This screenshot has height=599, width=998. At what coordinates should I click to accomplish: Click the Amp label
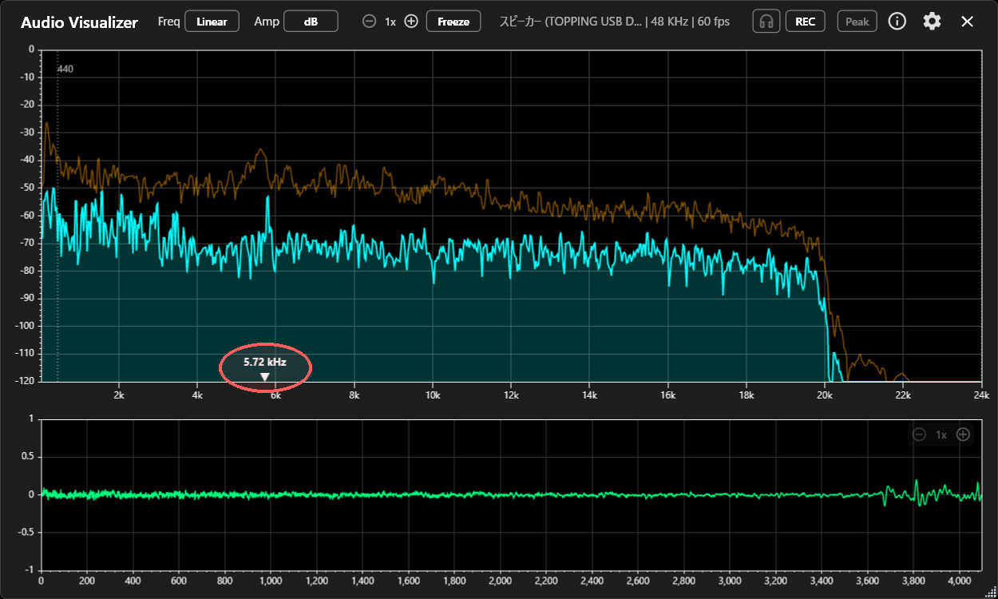(267, 22)
